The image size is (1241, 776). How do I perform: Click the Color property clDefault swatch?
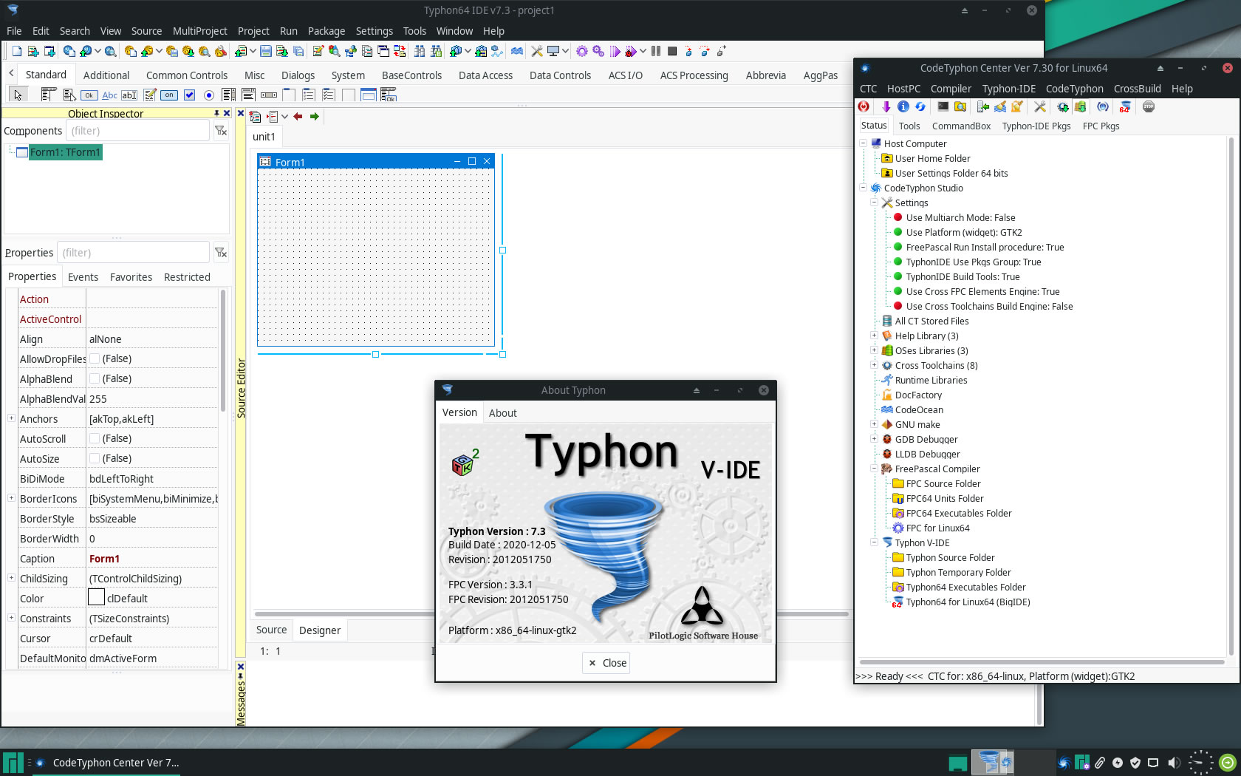pos(96,598)
